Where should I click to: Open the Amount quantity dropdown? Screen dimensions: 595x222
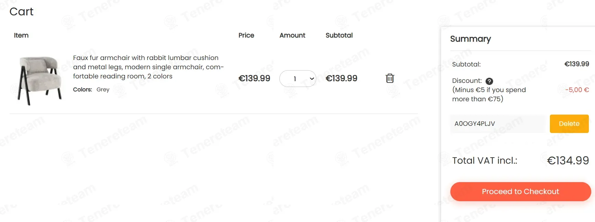(x=297, y=78)
